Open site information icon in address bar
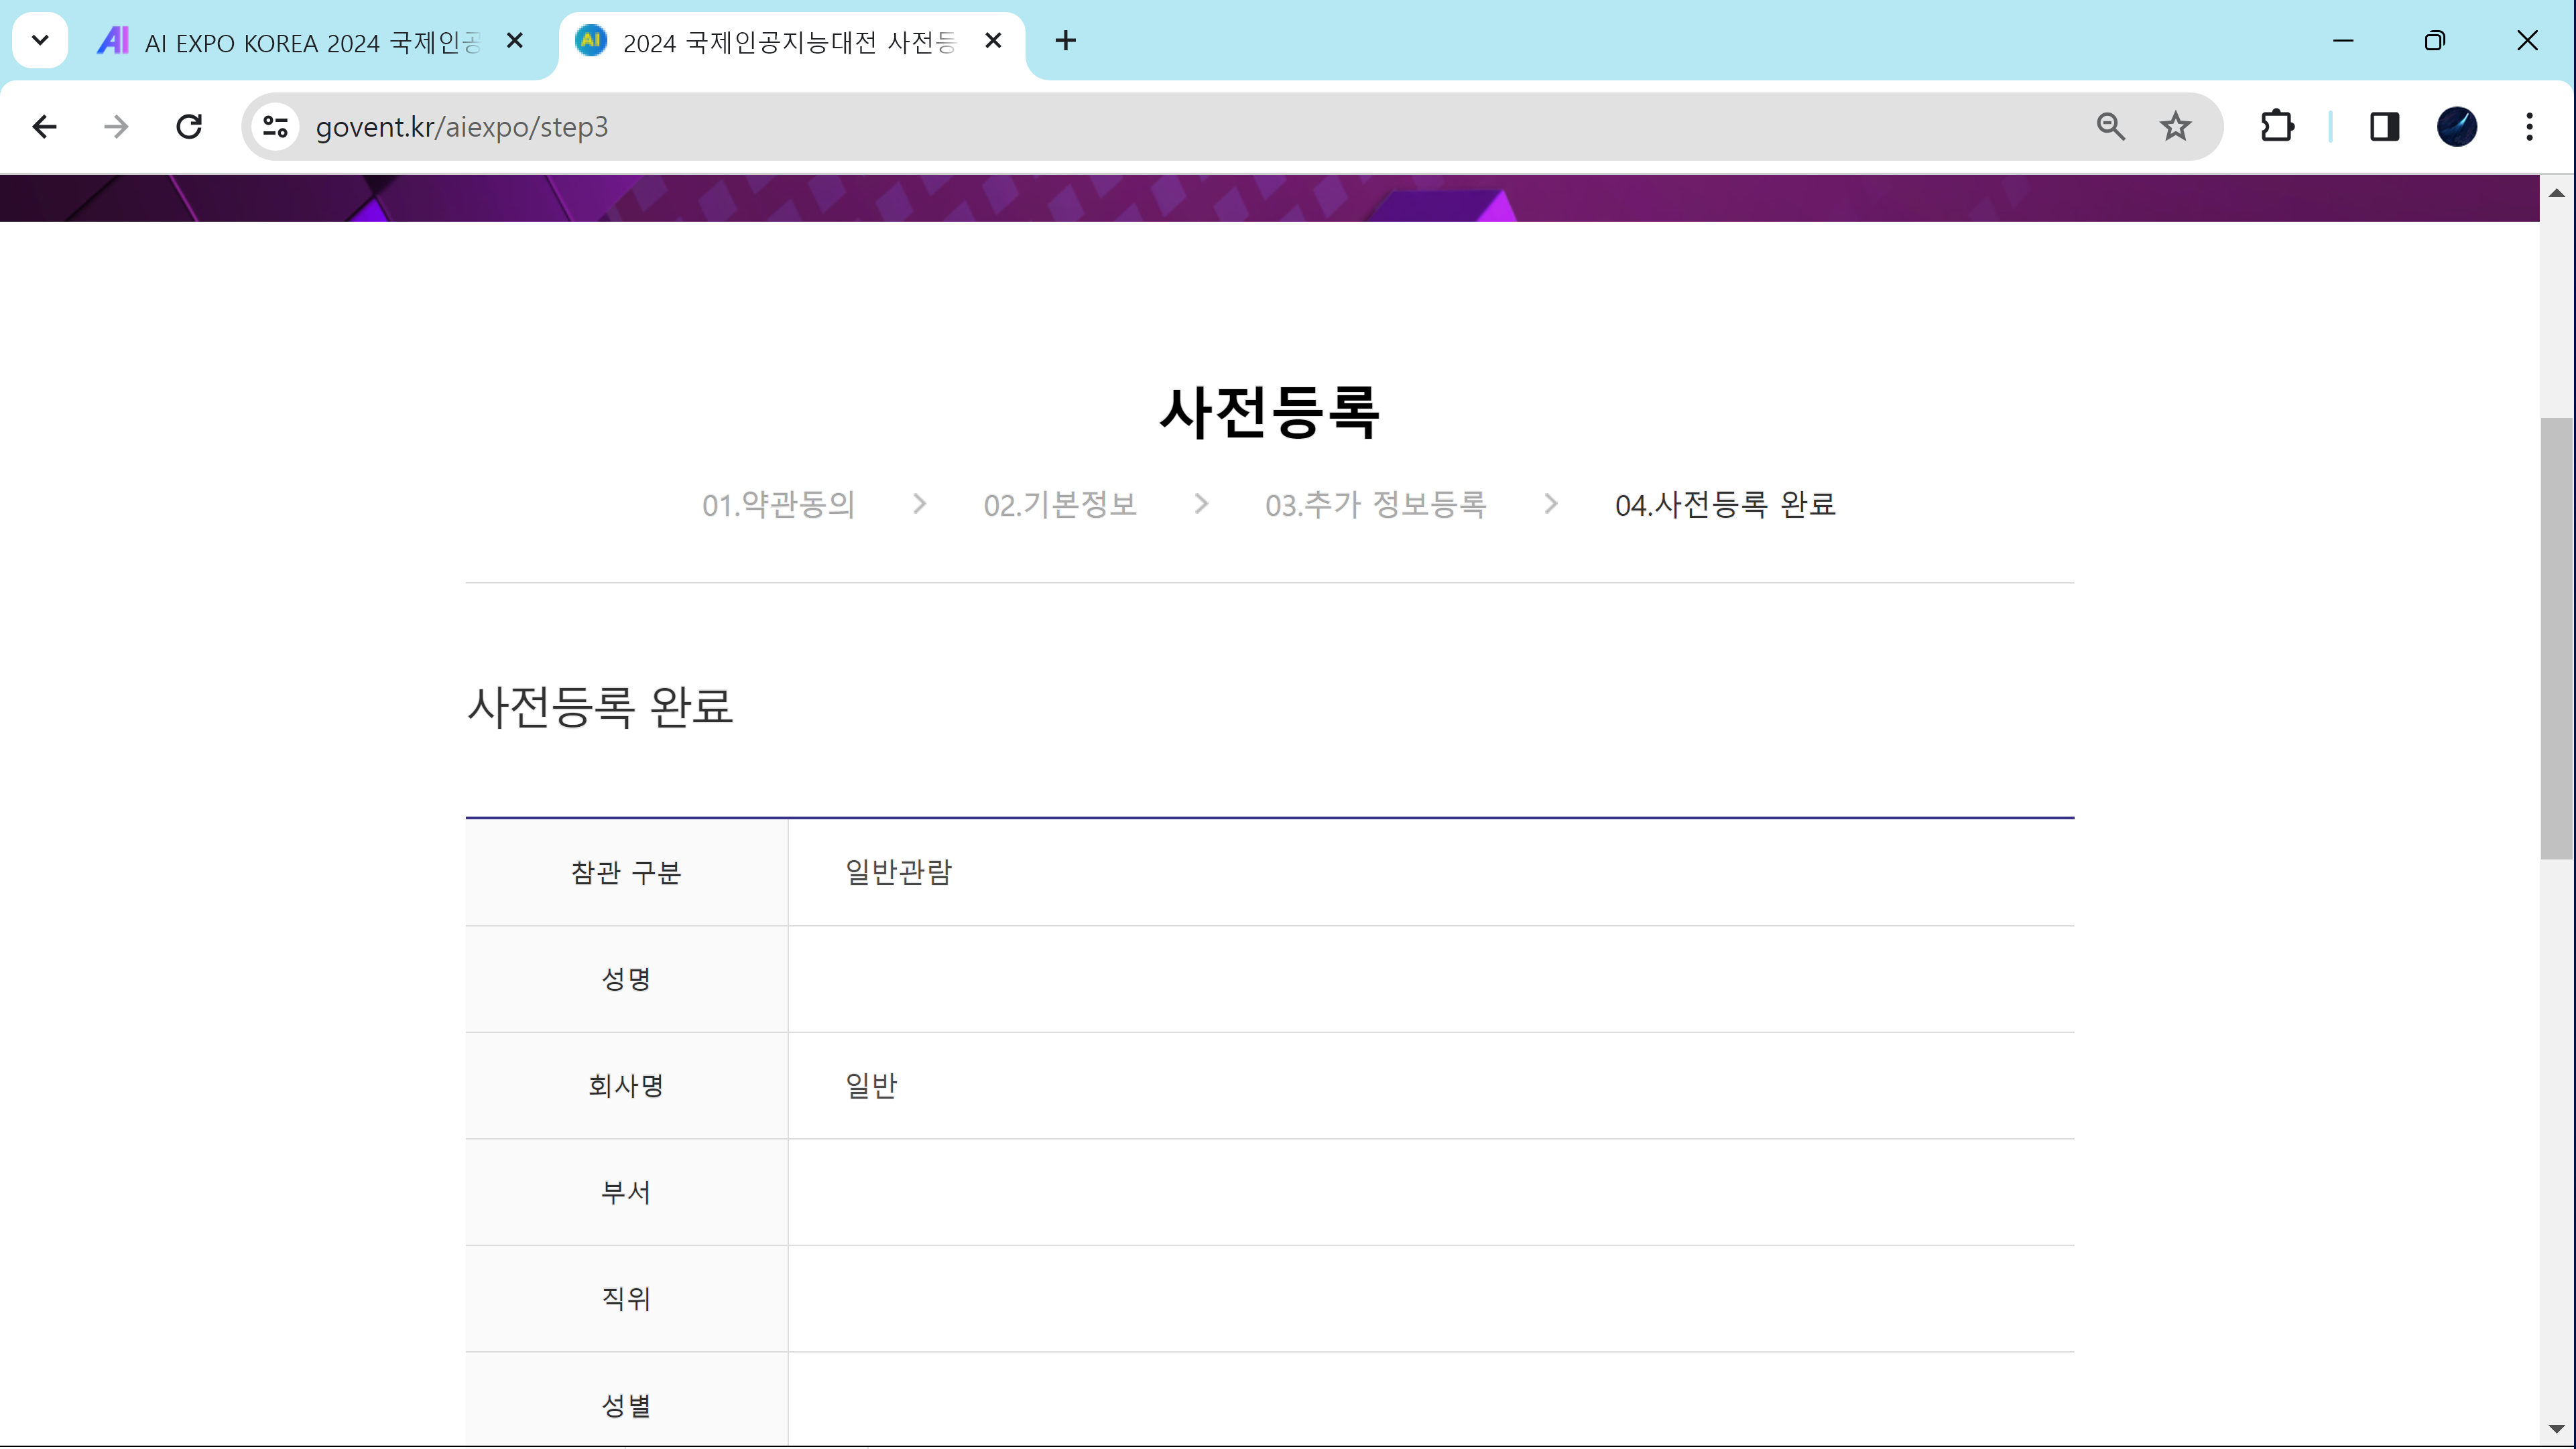The width and height of the screenshot is (2576, 1449). pyautogui.click(x=275, y=127)
